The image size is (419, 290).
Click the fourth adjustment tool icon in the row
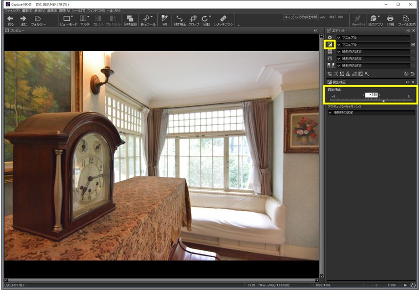tap(348, 74)
